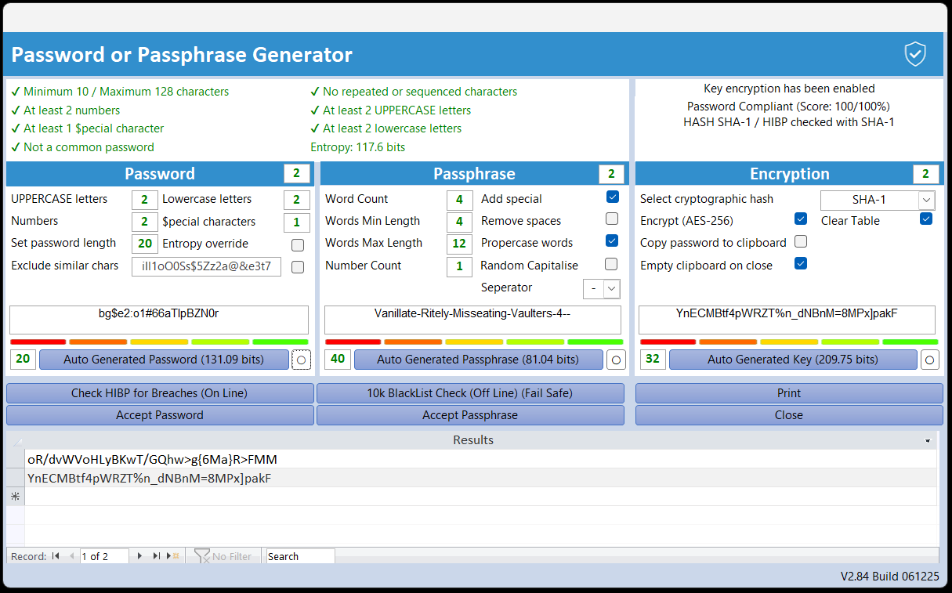Click circle button beside Auto Generated Password
The image size is (952, 593).
pyautogui.click(x=301, y=360)
